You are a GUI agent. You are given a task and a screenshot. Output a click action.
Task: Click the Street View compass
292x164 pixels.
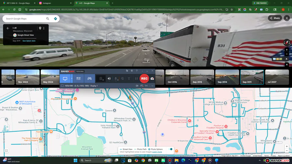pyautogui.click(x=286, y=42)
